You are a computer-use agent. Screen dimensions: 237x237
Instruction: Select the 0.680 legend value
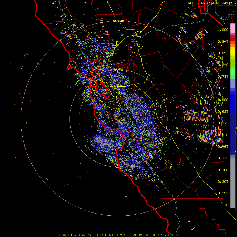pyautogui.click(x=223, y=100)
